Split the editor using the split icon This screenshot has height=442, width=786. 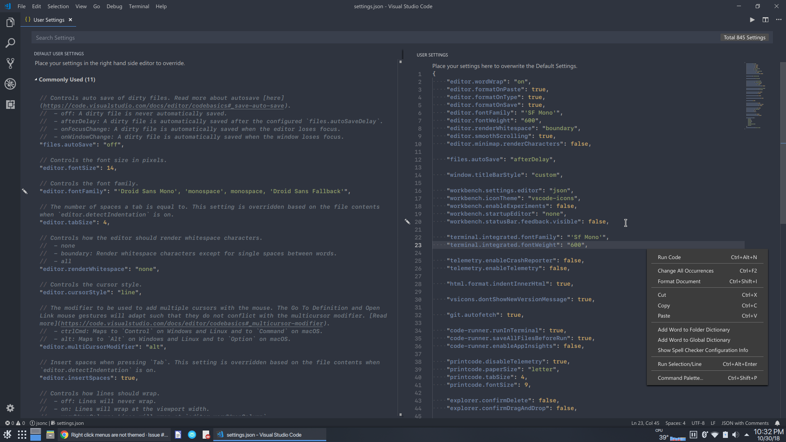[765, 19]
